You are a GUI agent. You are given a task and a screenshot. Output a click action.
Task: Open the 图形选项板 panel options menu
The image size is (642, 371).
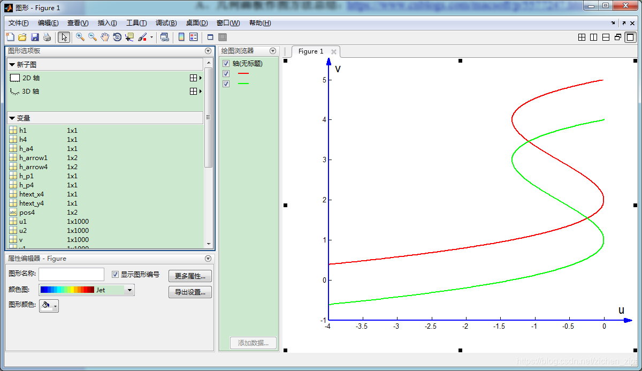click(208, 51)
